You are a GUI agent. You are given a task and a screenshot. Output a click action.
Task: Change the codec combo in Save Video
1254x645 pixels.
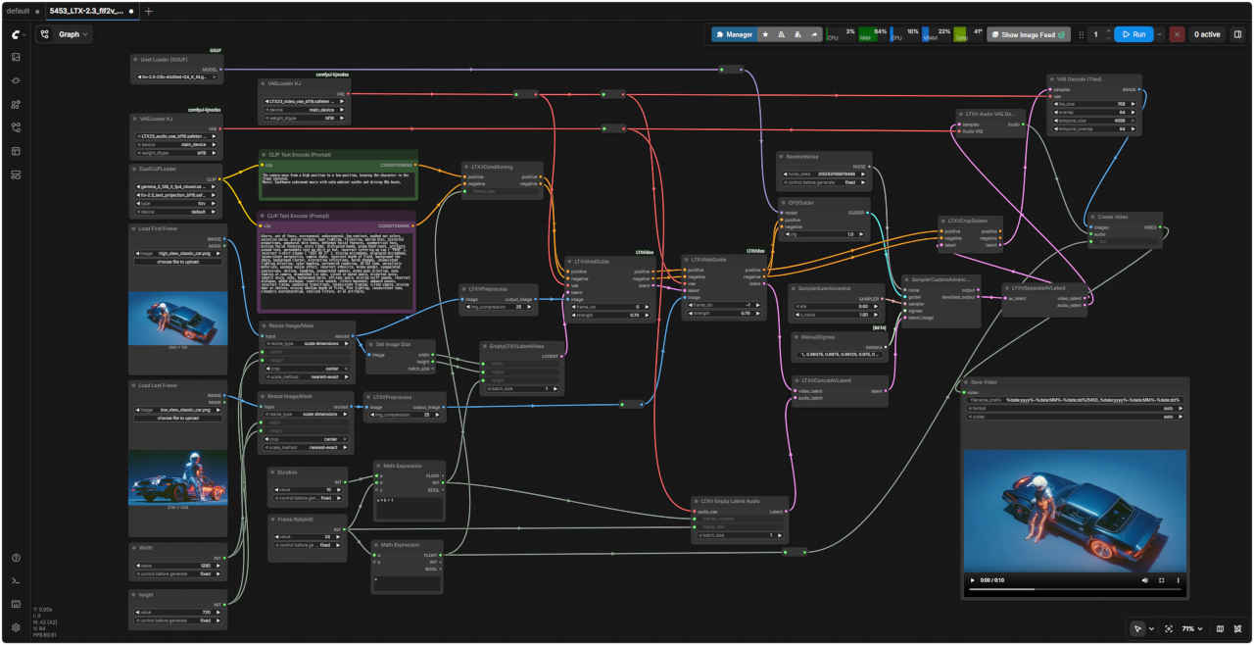(1076, 417)
